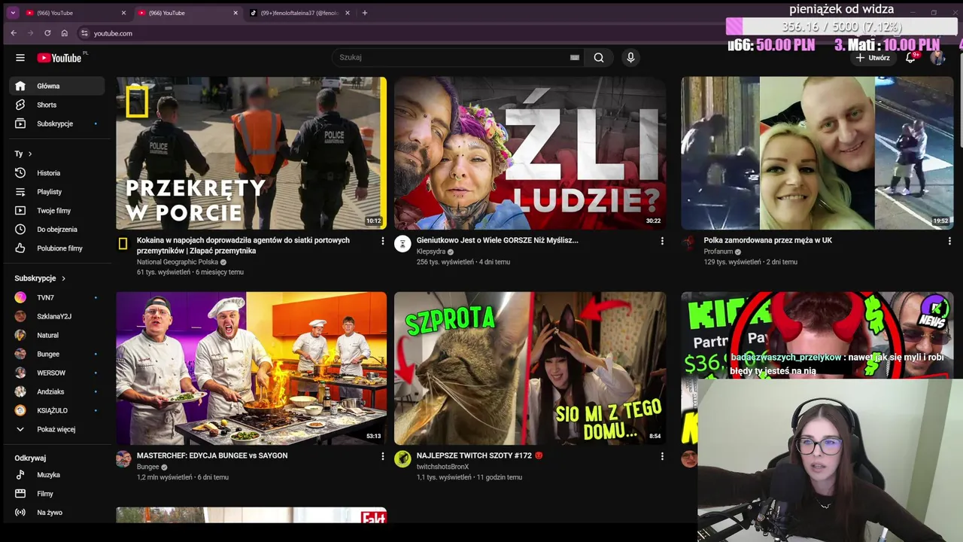Play Masterchef Bungee vs Saygon thumbnail
Screen dimensions: 963x542
click(x=251, y=368)
